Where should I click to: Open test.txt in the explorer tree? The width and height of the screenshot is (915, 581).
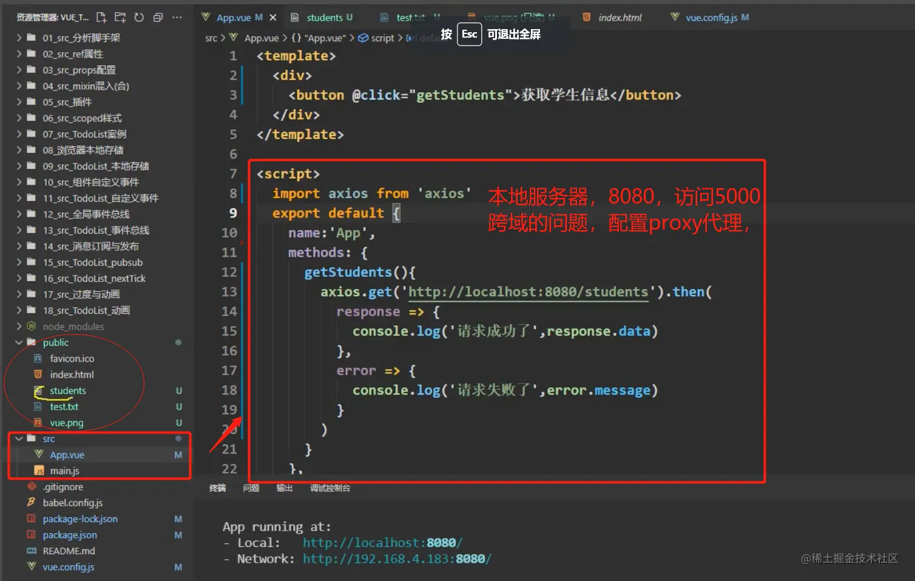click(64, 407)
